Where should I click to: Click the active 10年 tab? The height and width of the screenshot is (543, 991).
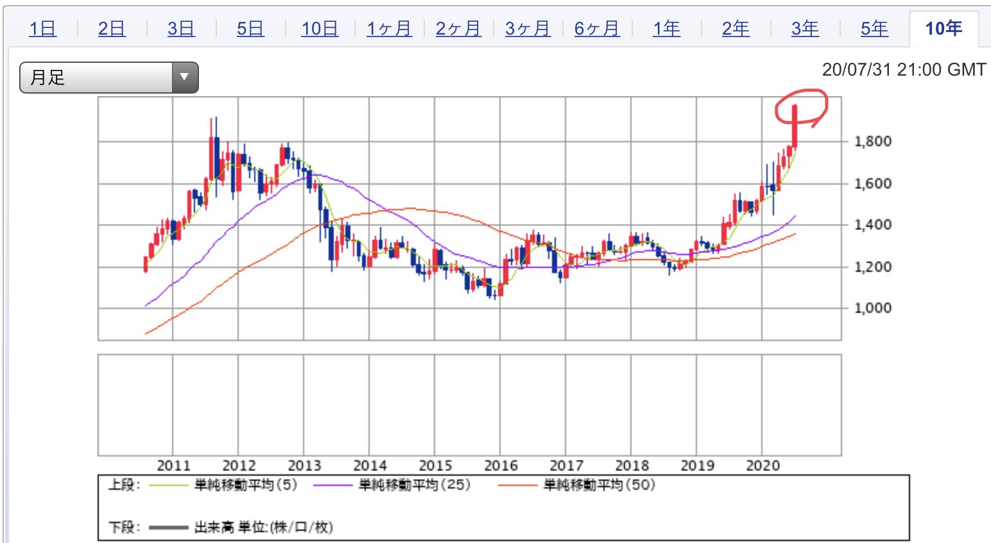[944, 28]
